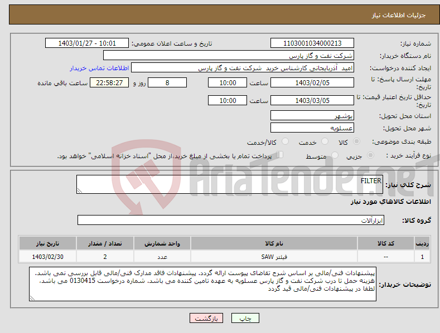Viewport: 440px width, 333px height.
Task: Click تاریخ نیاز column header
Action: (x=48, y=243)
